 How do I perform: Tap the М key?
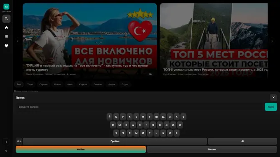coord(136,133)
